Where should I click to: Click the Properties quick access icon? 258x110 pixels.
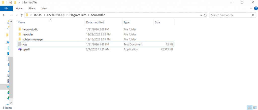pos(10,3)
